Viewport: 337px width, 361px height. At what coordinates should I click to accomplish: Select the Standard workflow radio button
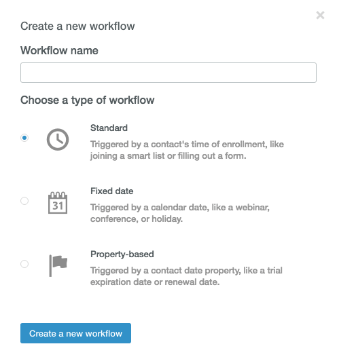24,138
